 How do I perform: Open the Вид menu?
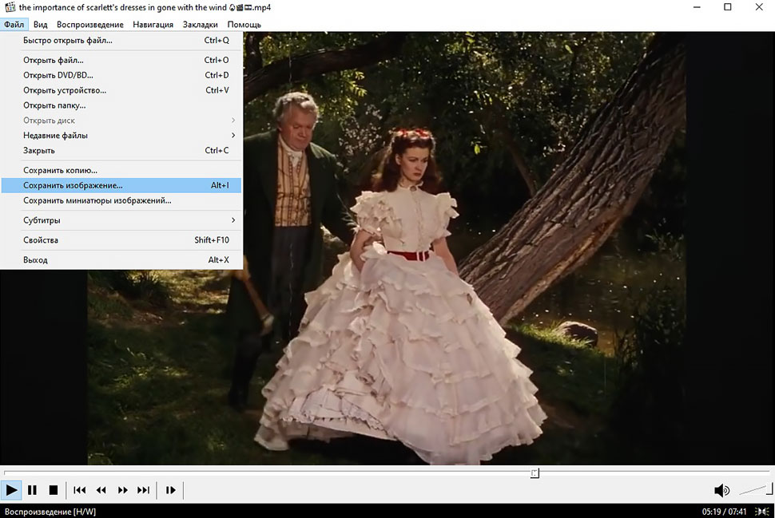pos(40,24)
